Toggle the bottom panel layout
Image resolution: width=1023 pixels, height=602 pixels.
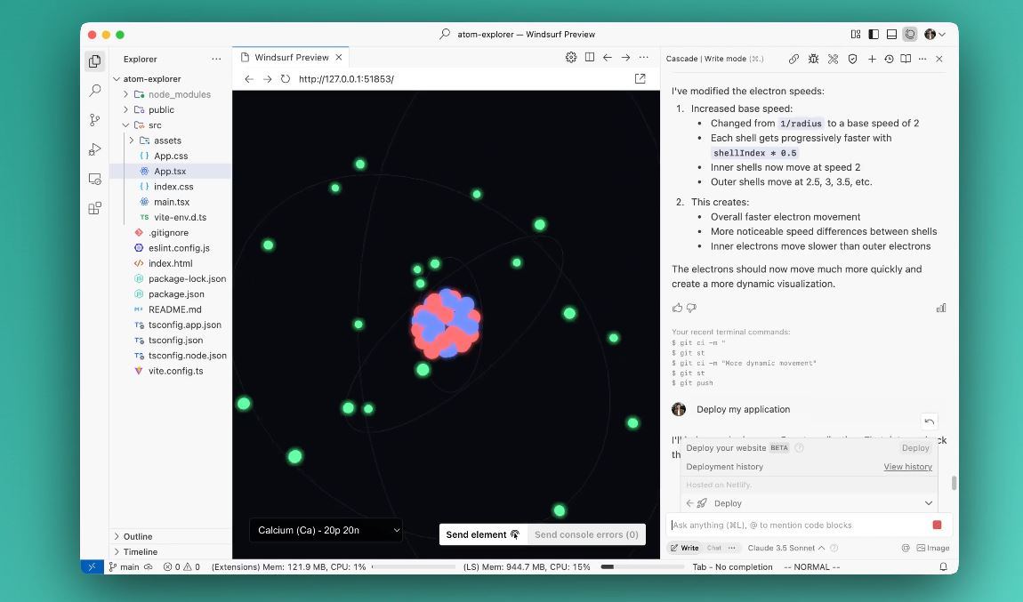tap(892, 34)
